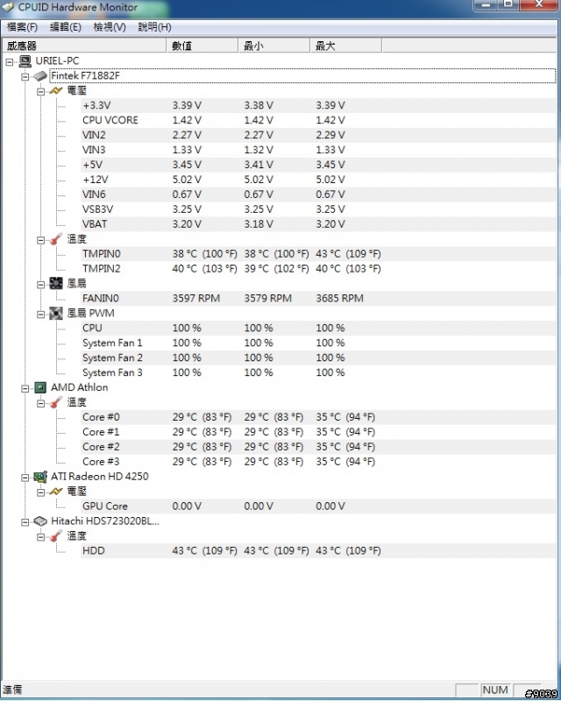Select the TMPIN0 temperature row

[x=318, y=254]
